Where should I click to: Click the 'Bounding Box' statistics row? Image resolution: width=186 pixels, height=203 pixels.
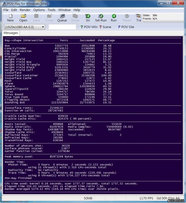(x=58, y=103)
